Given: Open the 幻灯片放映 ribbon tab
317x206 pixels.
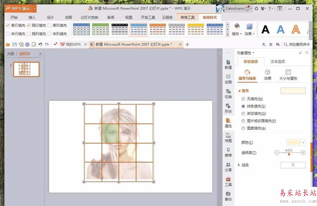Looking at the screenshot, I should tap(90, 17).
